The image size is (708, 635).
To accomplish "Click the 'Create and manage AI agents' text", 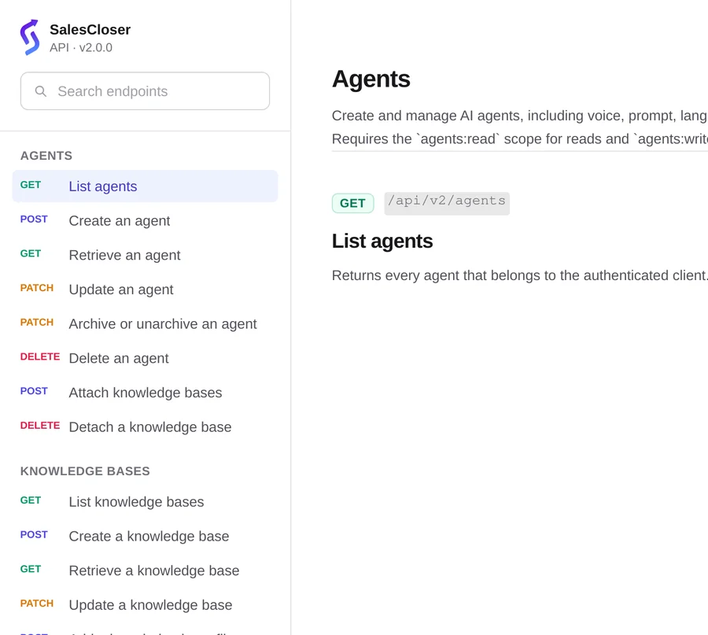I will pyautogui.click(x=520, y=116).
